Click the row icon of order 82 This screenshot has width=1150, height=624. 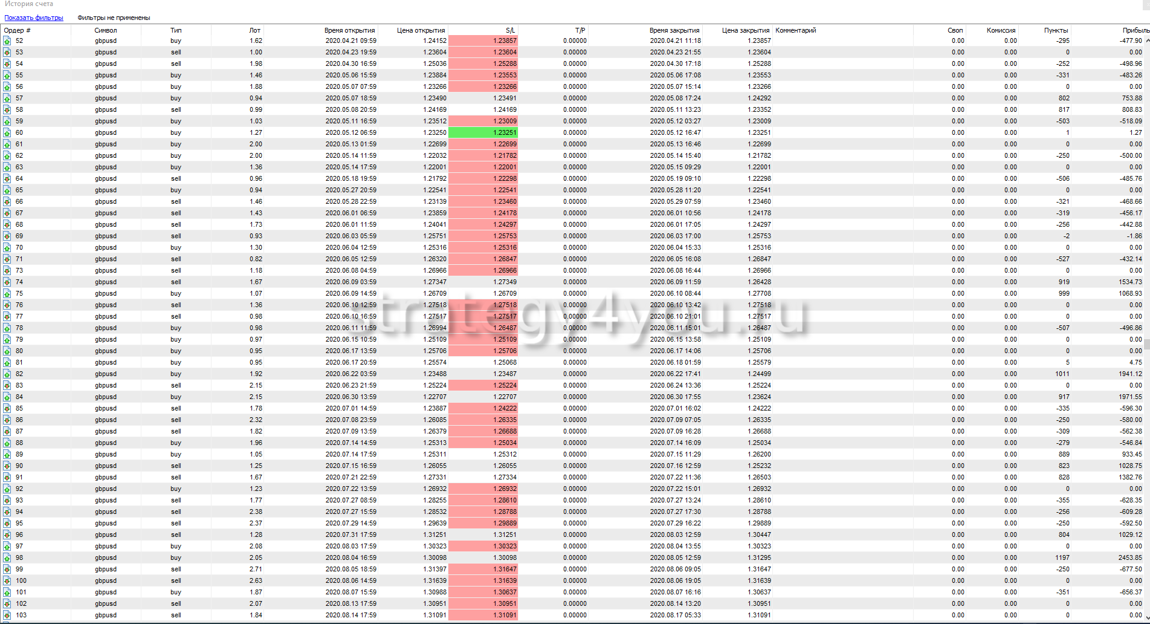pos(7,374)
